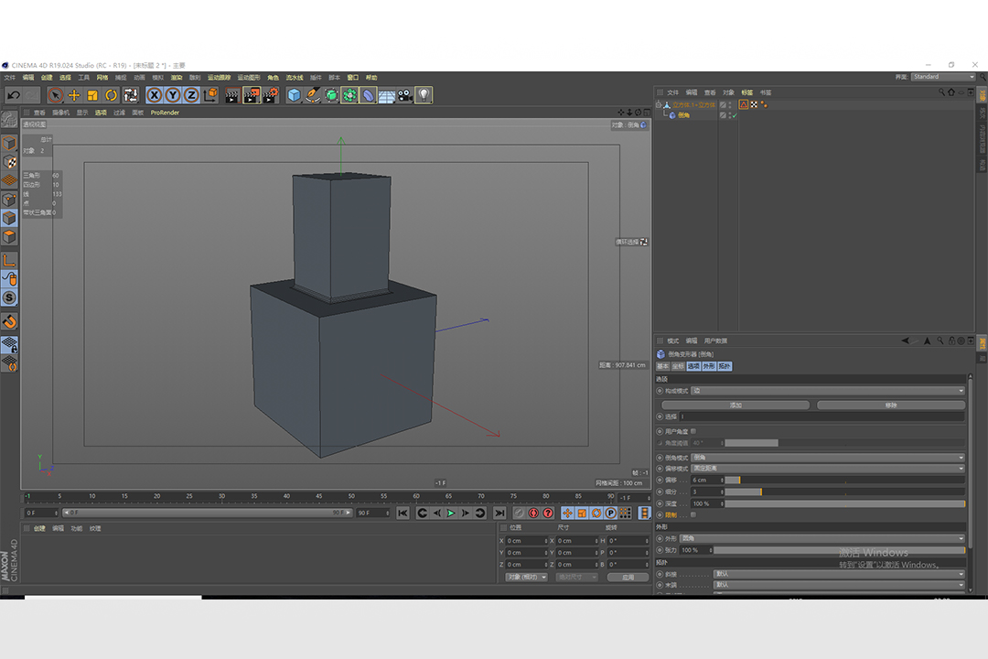Toggle Workplane lock icon in left sidebar
Screen dimensions: 988x659
[9, 344]
